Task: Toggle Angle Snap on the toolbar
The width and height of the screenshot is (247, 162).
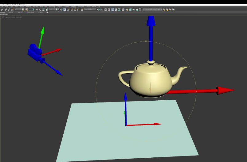Action: pos(72,10)
